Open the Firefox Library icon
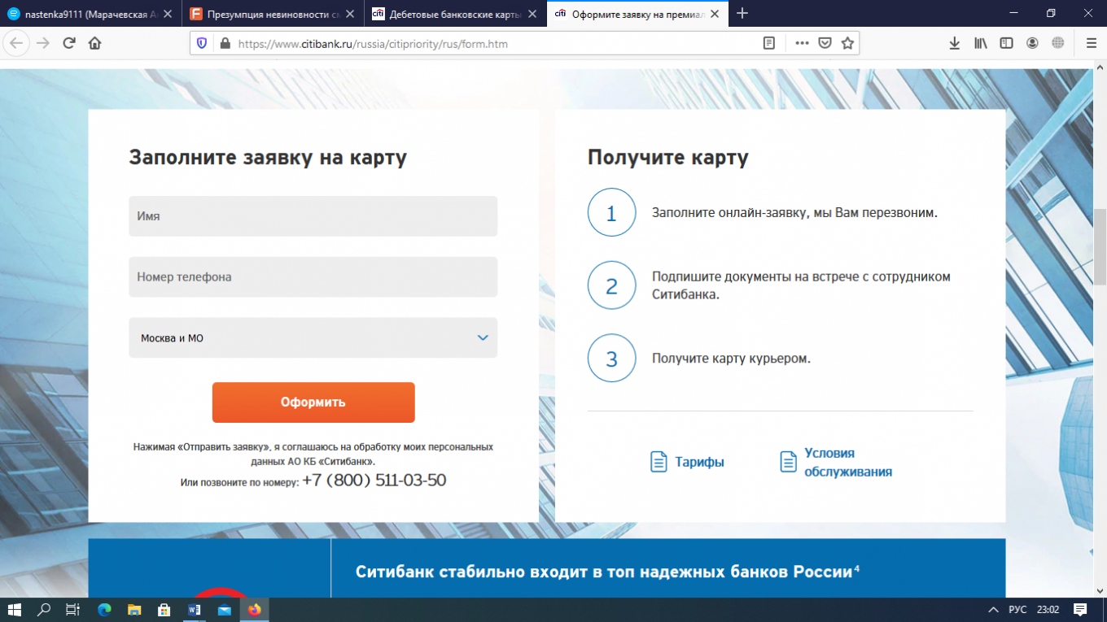Image resolution: width=1107 pixels, height=622 pixels. click(x=981, y=44)
